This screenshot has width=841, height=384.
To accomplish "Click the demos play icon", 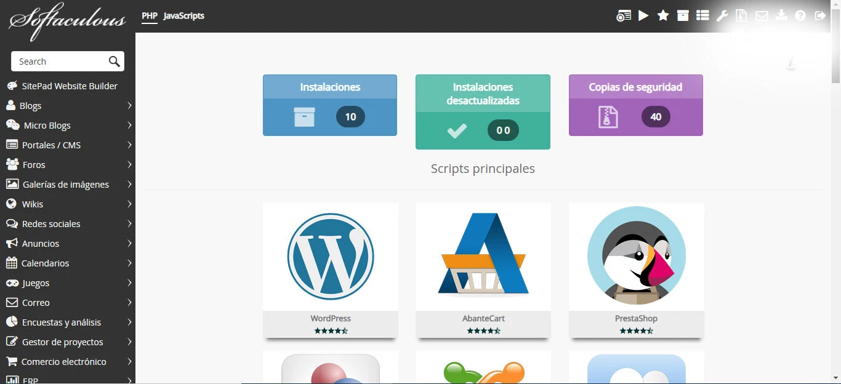I will click(x=643, y=15).
